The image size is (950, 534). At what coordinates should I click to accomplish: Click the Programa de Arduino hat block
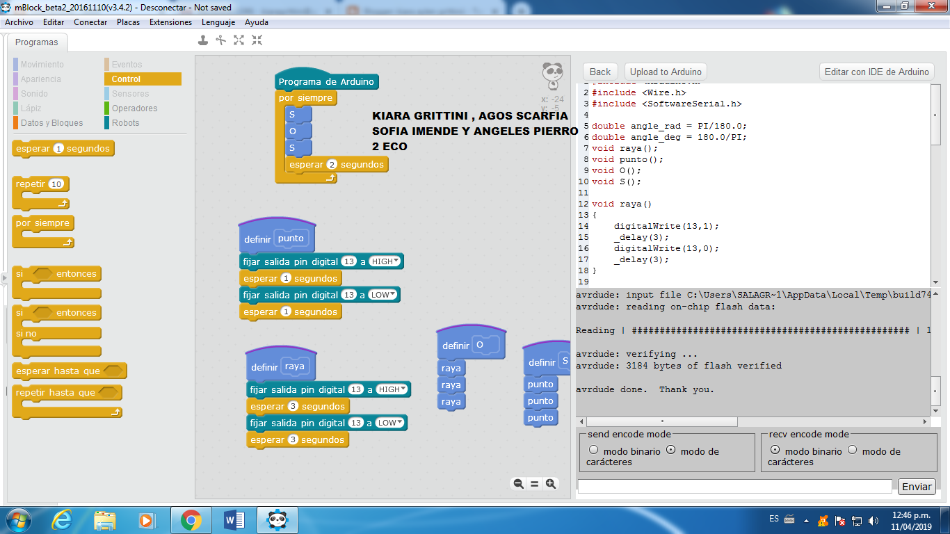coord(327,81)
